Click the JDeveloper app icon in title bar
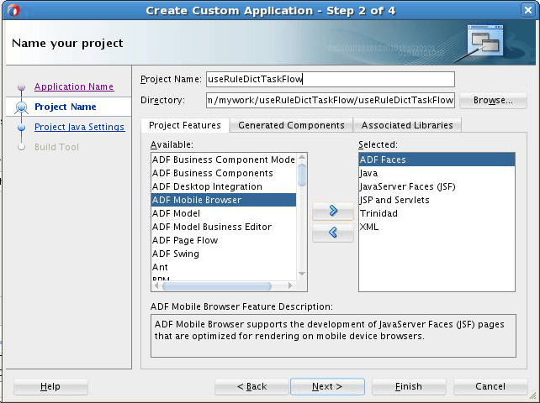This screenshot has width=540, height=403. [13, 10]
